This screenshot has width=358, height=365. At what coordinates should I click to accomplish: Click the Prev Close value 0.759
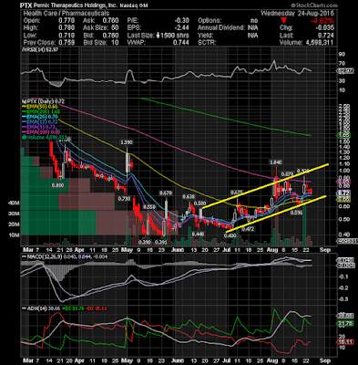pos(66,43)
